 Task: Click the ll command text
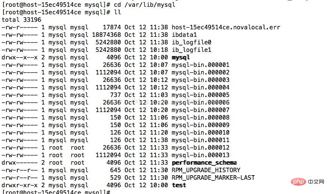(117, 12)
